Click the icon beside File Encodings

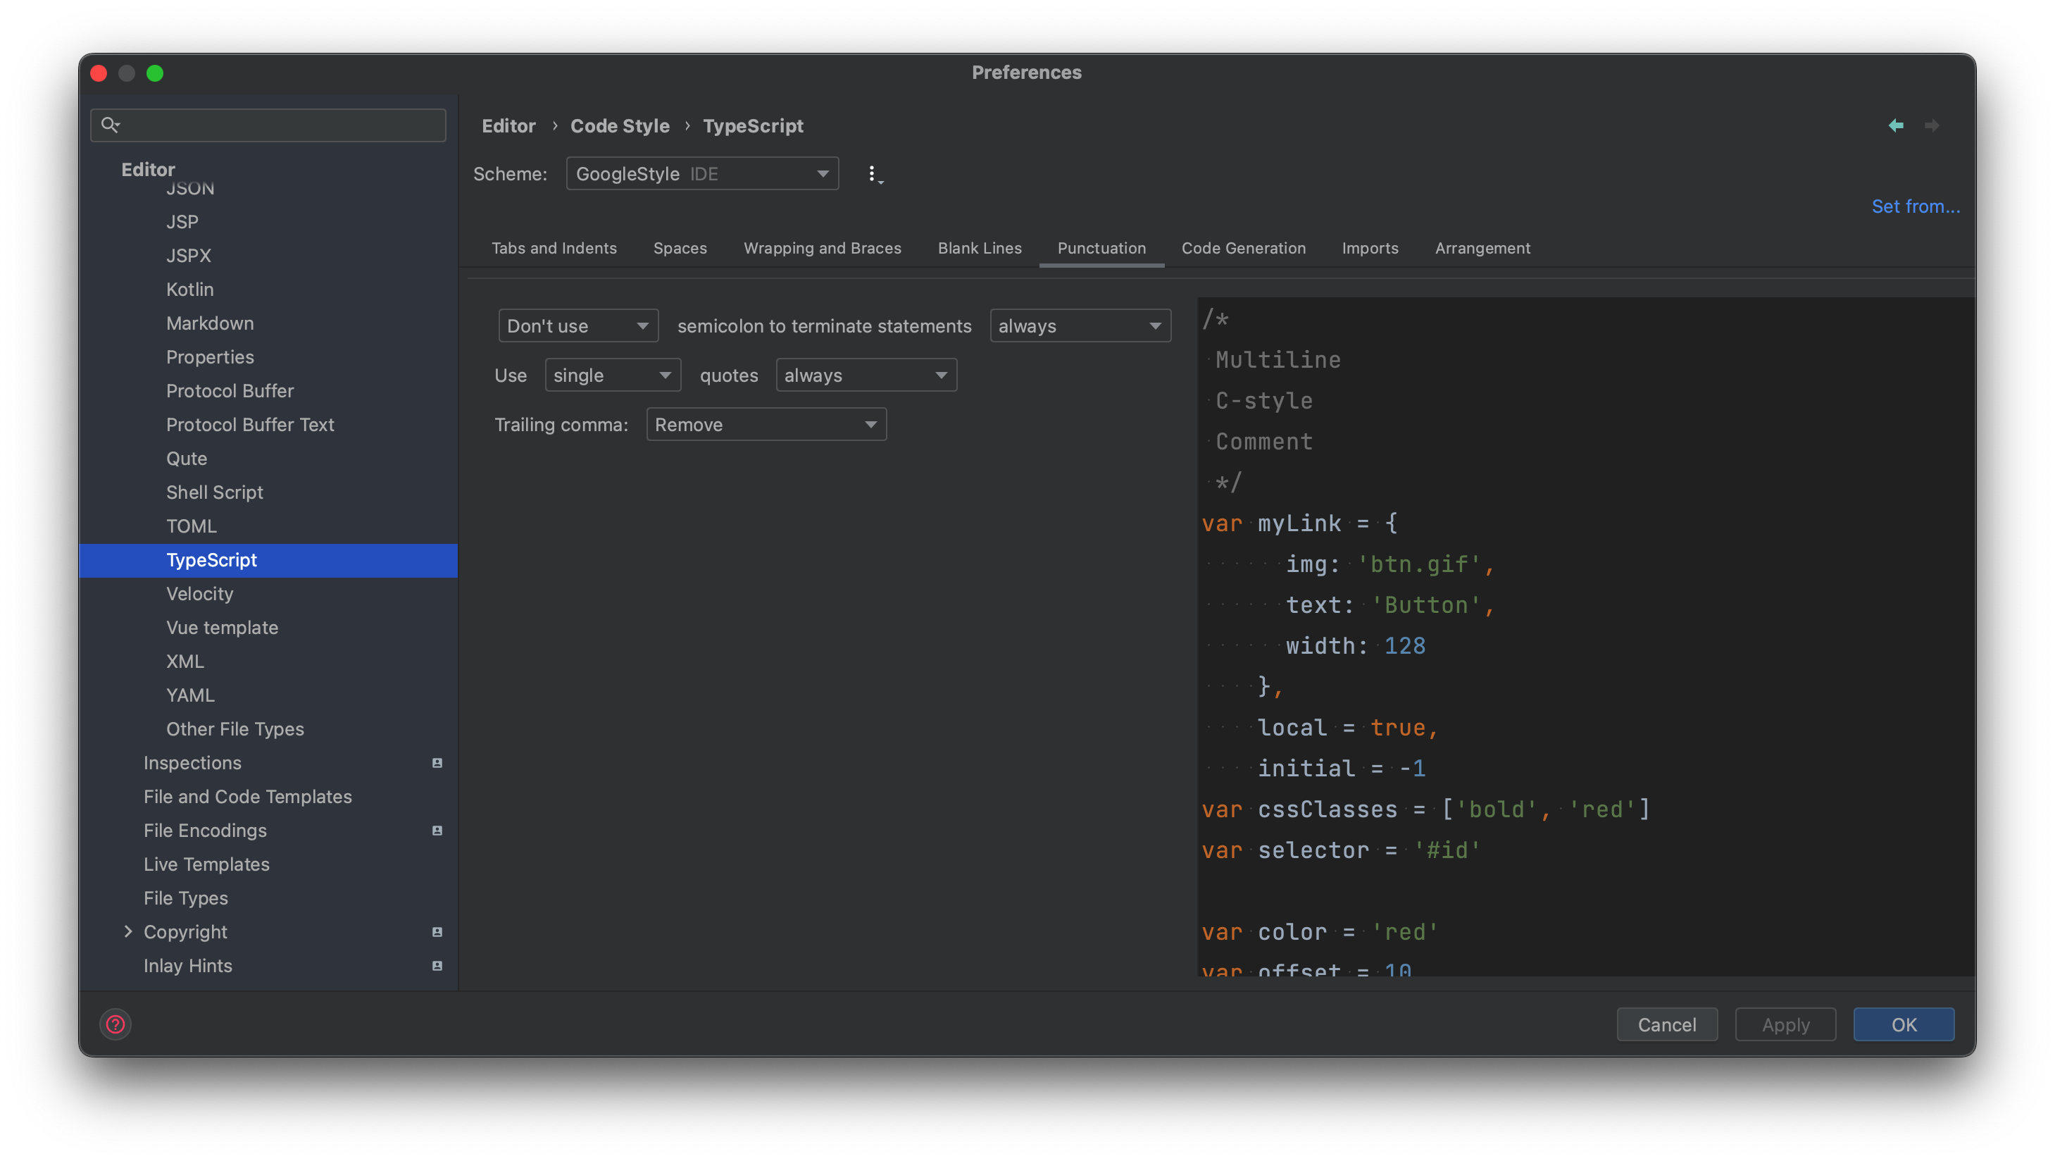coord(437,831)
